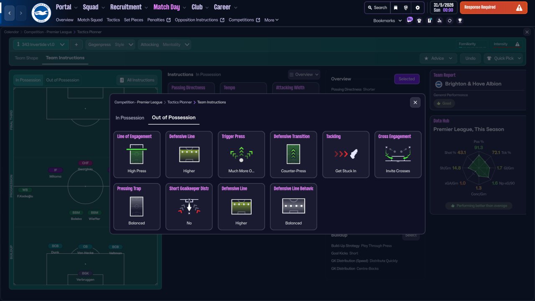
Task: Switch to the Team Shape tab
Action: [x=26, y=58]
